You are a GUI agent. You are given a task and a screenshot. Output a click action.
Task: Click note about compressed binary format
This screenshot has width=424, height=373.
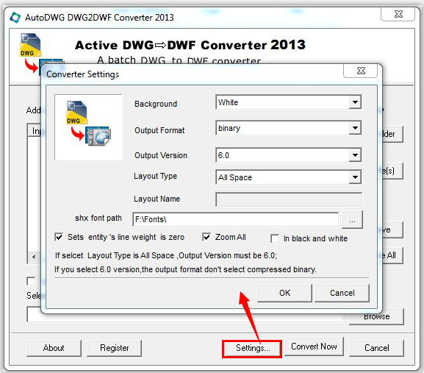tap(185, 269)
